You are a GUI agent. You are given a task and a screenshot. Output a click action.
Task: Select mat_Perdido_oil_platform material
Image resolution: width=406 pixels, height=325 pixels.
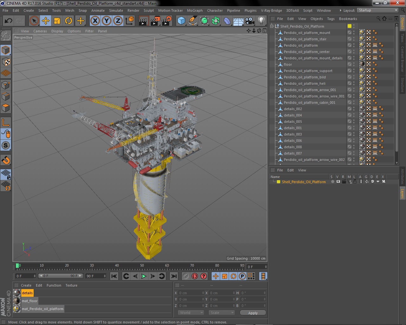point(43,309)
